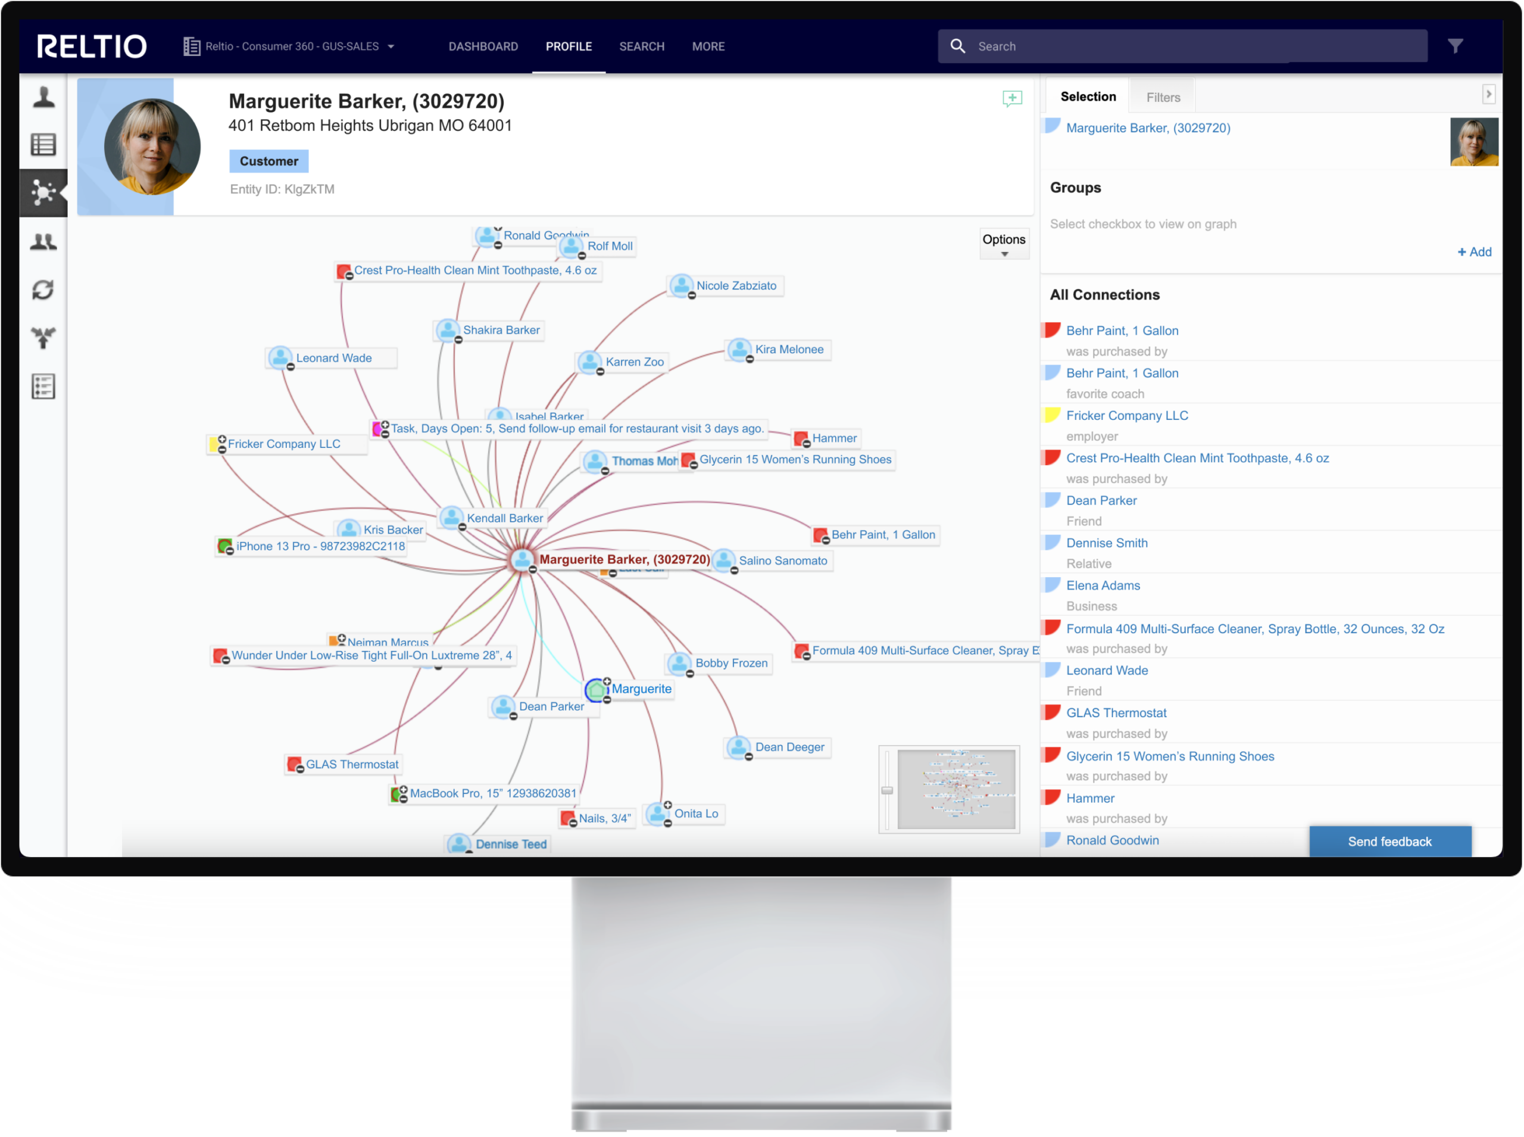Screen dimensions: 1524x1137
Task: Collapse the Leonard Wade node minus toggle
Action: pyautogui.click(x=291, y=367)
